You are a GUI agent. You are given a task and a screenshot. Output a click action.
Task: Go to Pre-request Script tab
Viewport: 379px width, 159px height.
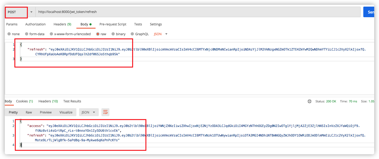[113, 24]
